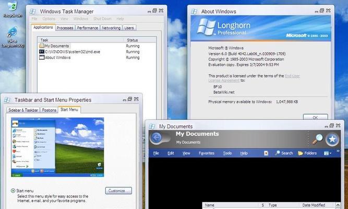Open the End-User License Agreement link
Screen dimensions: 348x209
coord(254,78)
